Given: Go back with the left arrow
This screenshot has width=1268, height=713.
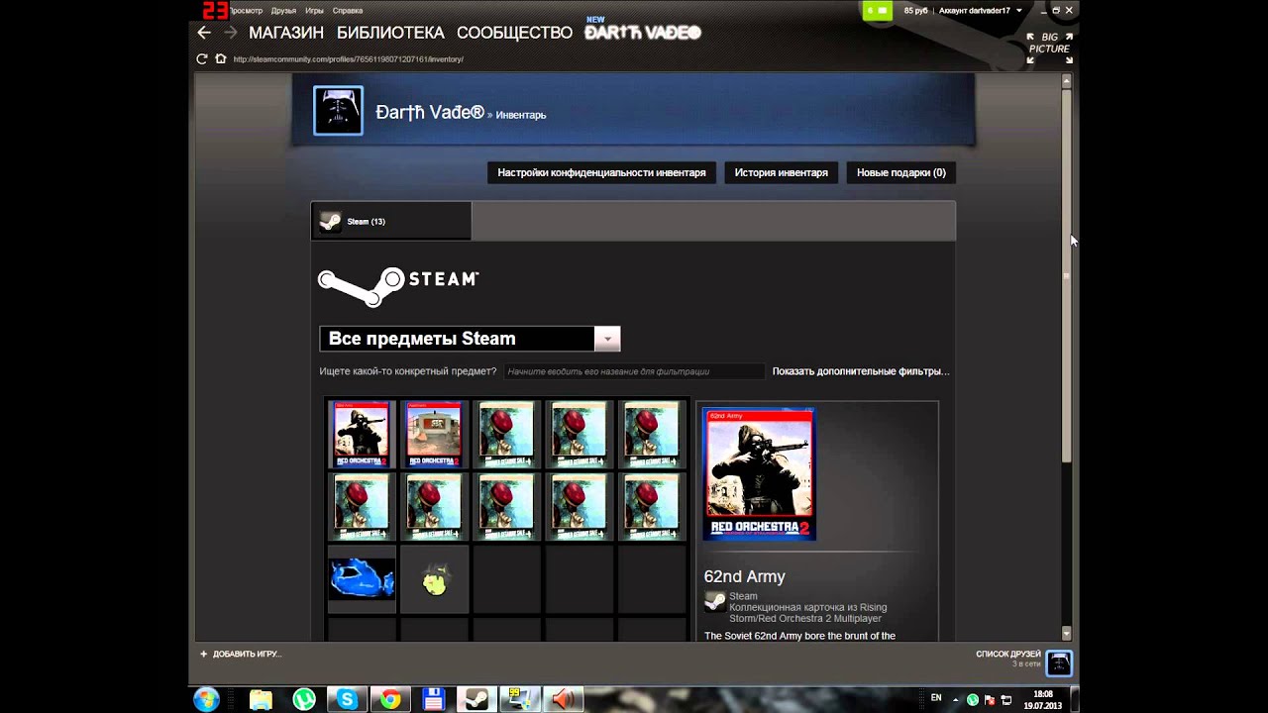Looking at the screenshot, I should tap(204, 33).
